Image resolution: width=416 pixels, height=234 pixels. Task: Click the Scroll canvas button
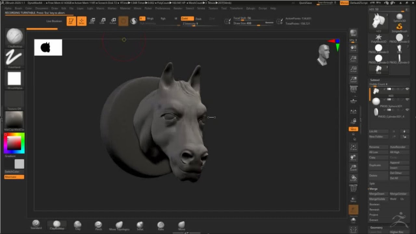click(x=353, y=49)
